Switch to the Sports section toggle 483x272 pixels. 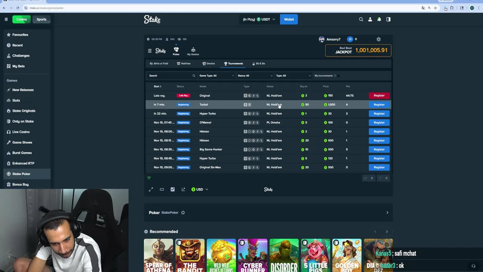[42, 19]
